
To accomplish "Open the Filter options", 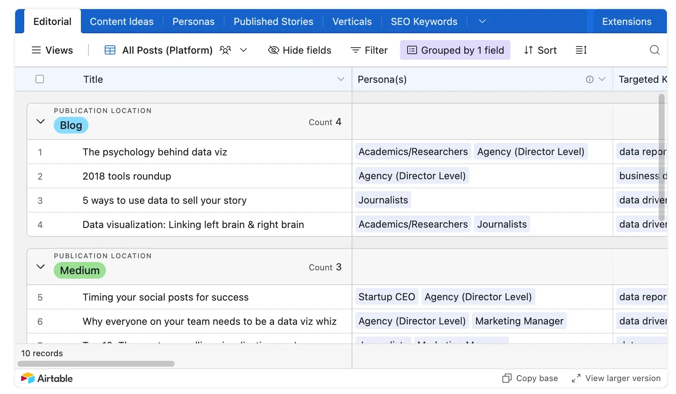I will click(369, 50).
